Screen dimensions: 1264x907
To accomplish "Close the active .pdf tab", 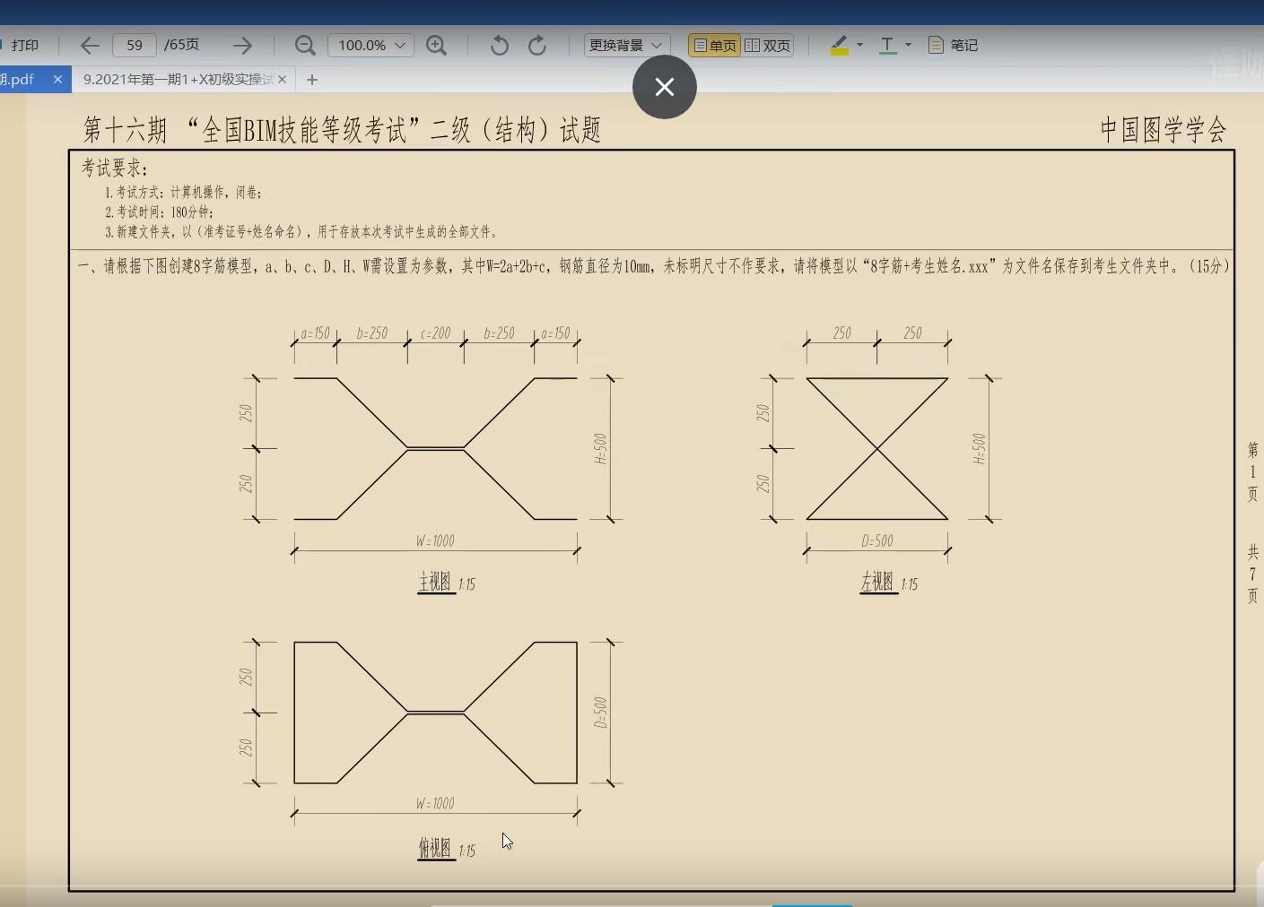I will 57,80.
